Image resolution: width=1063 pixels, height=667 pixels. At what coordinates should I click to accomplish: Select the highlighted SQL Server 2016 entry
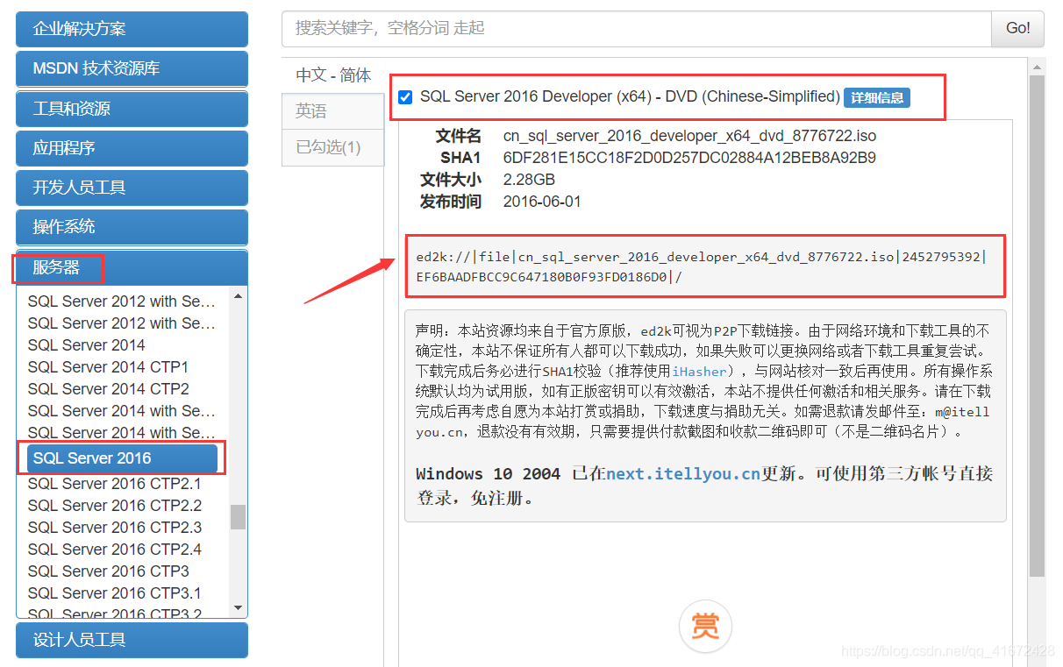click(122, 458)
